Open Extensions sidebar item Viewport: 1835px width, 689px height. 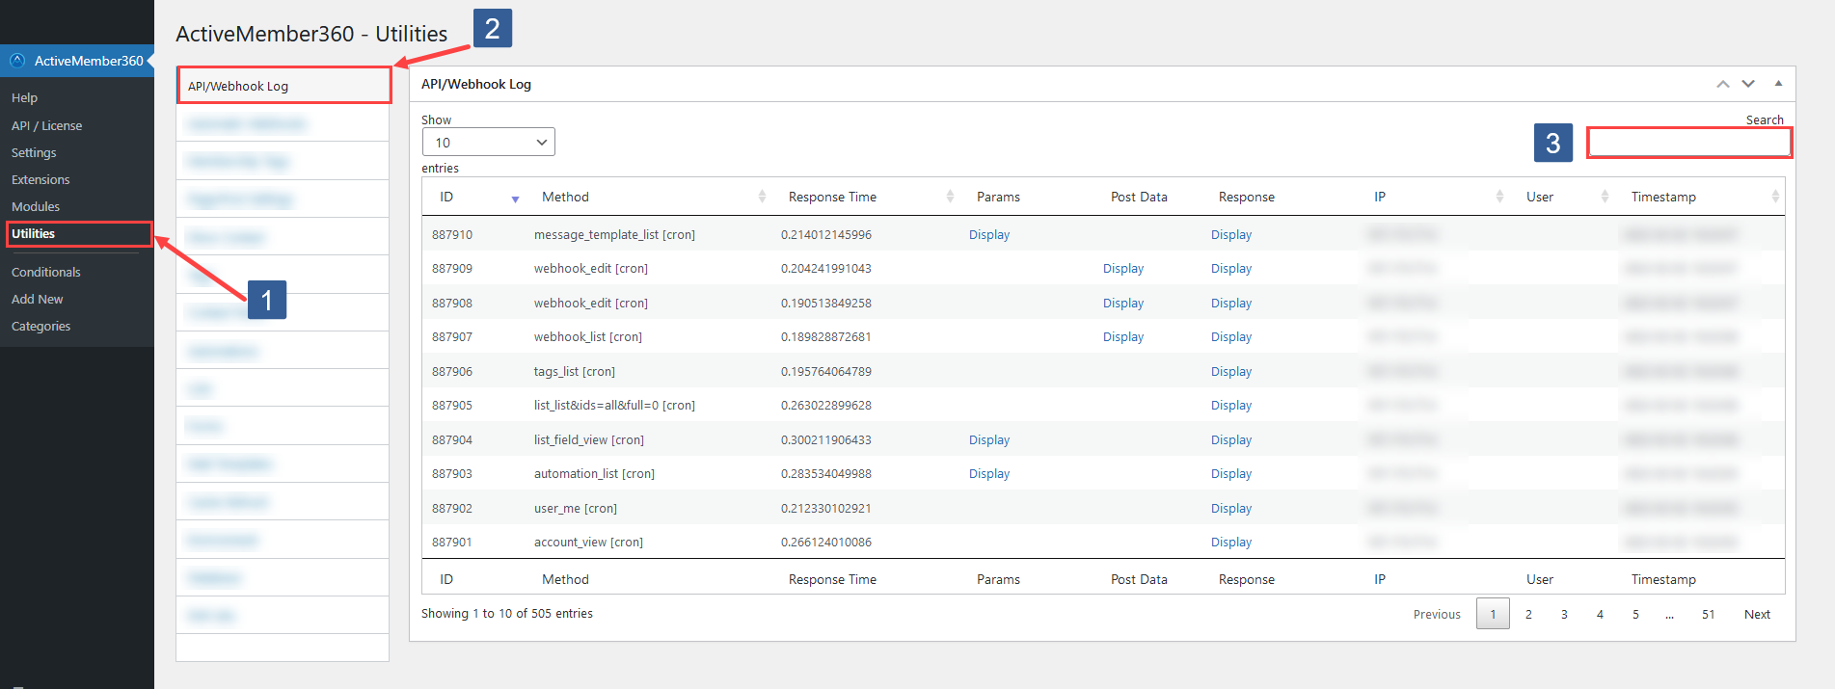pyautogui.click(x=40, y=179)
